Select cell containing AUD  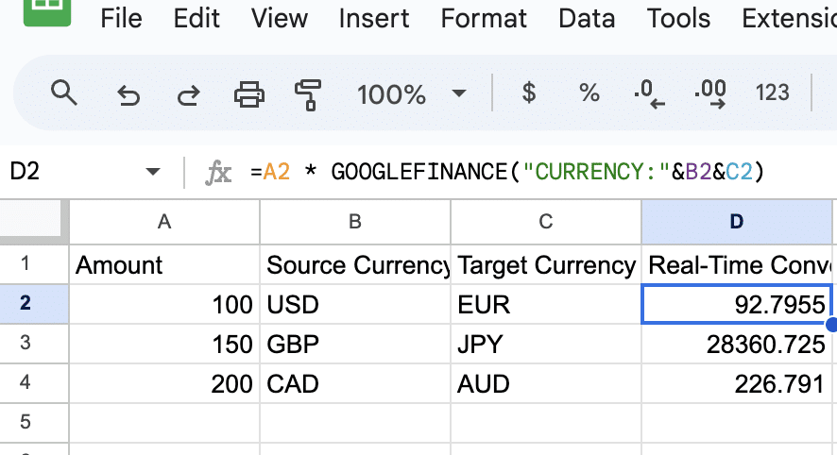click(x=545, y=383)
